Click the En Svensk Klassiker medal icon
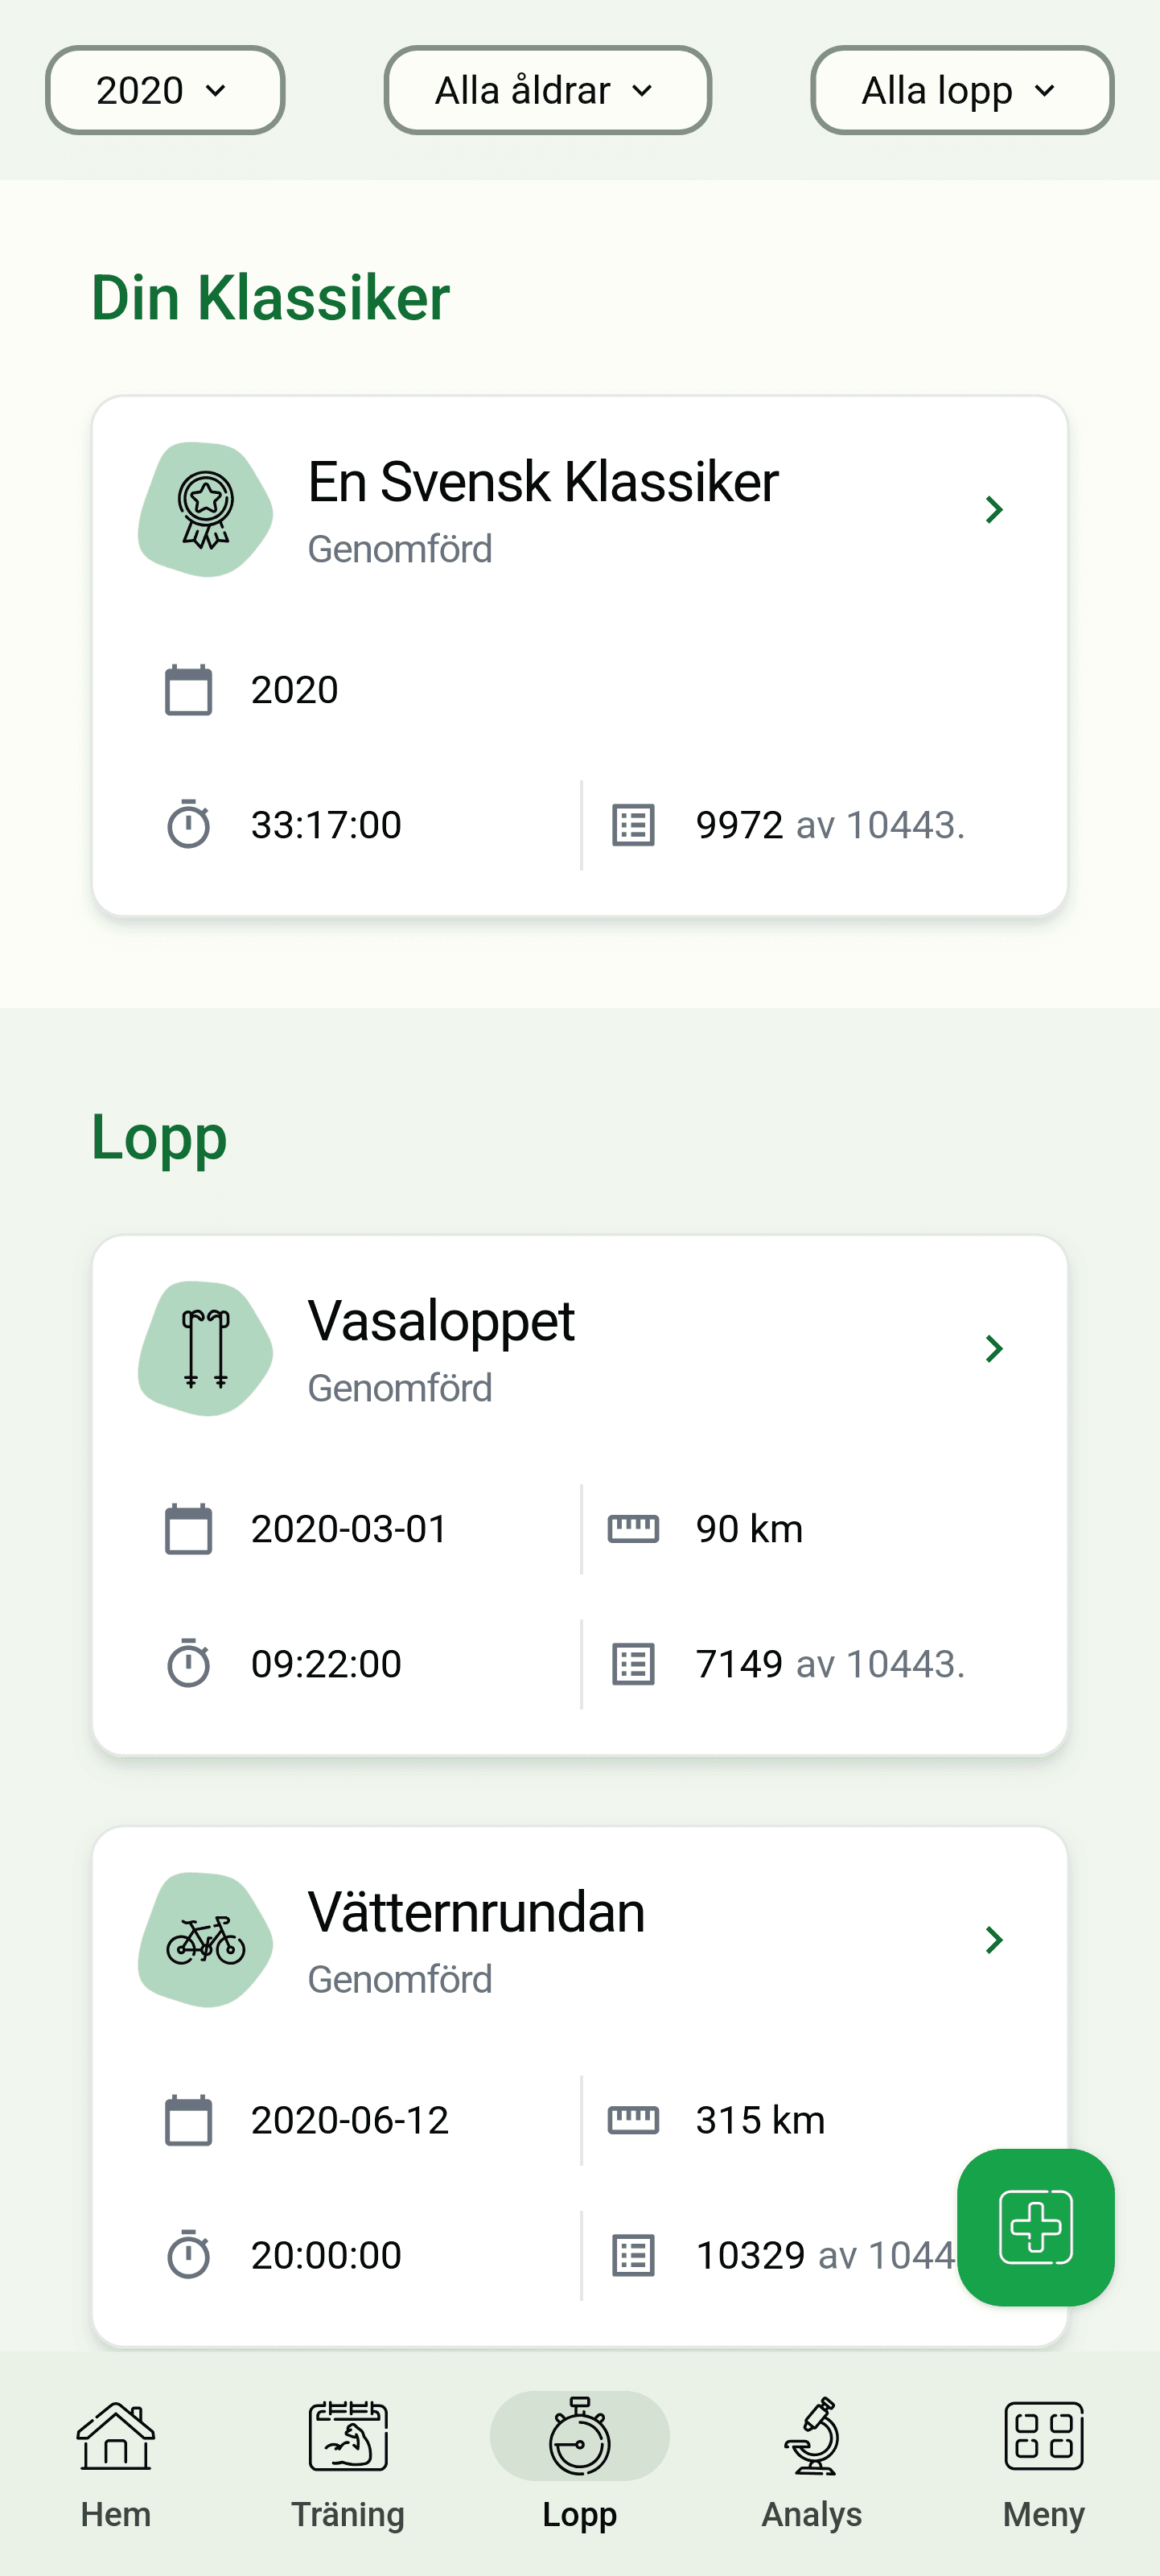This screenshot has height=2576, width=1160. [x=205, y=510]
